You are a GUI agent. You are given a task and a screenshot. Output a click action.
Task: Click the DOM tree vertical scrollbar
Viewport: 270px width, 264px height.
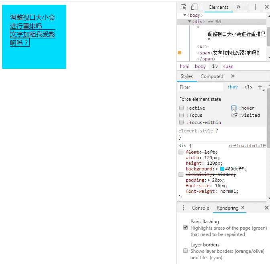click(268, 37)
